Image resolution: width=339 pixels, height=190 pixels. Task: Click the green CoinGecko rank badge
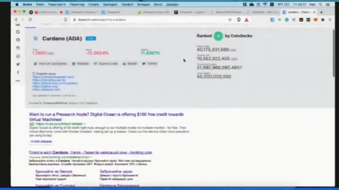[x=218, y=36]
